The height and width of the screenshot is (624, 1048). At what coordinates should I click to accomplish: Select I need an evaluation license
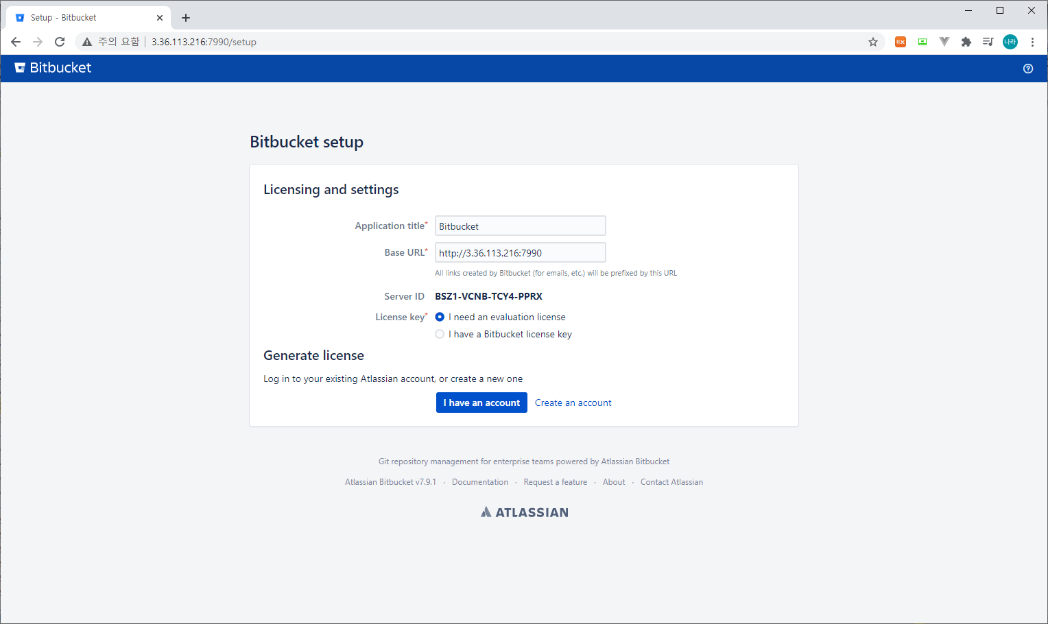click(x=440, y=317)
